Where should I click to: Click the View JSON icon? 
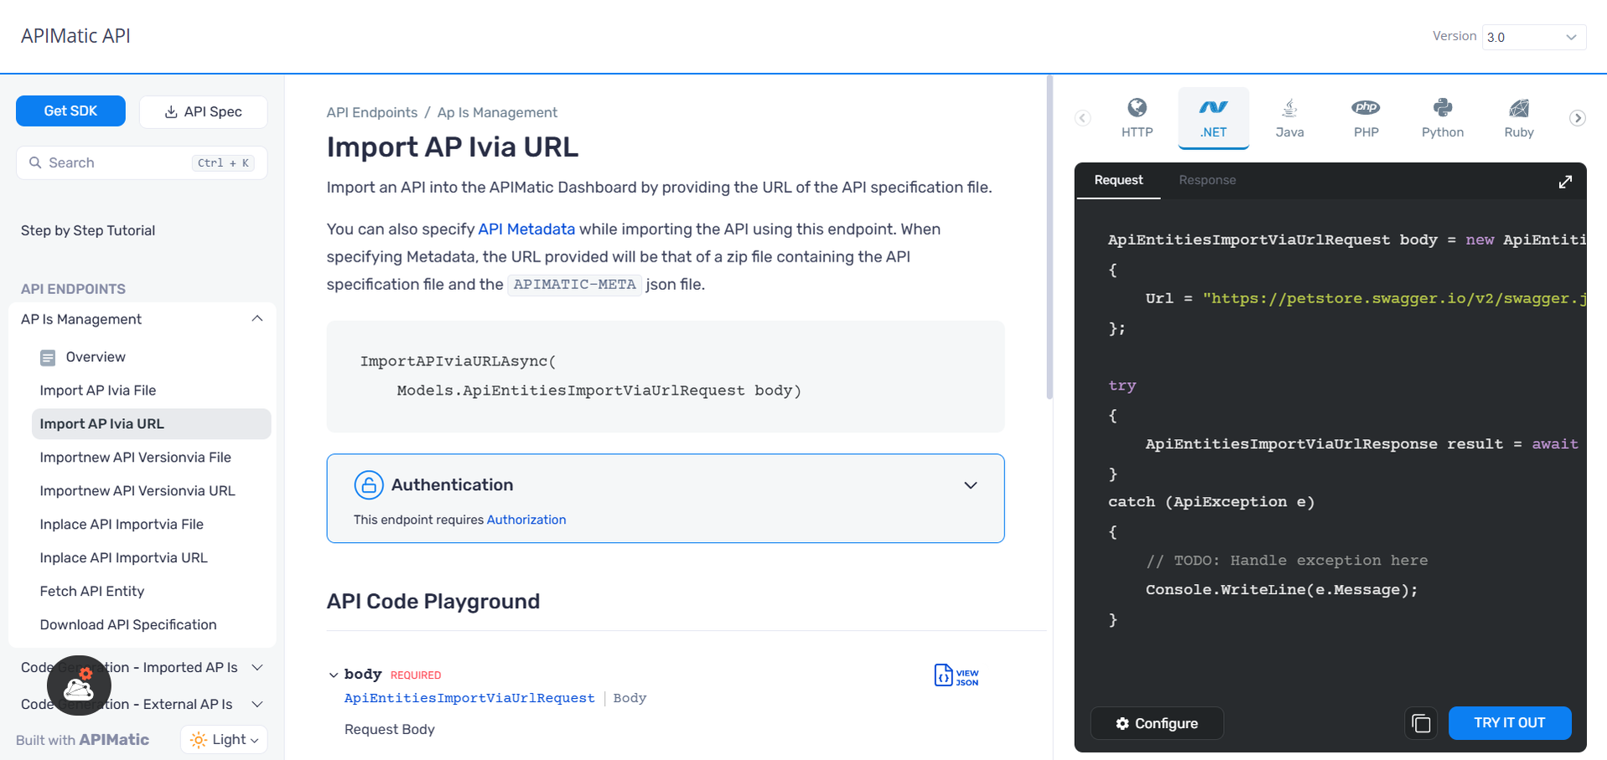956,675
